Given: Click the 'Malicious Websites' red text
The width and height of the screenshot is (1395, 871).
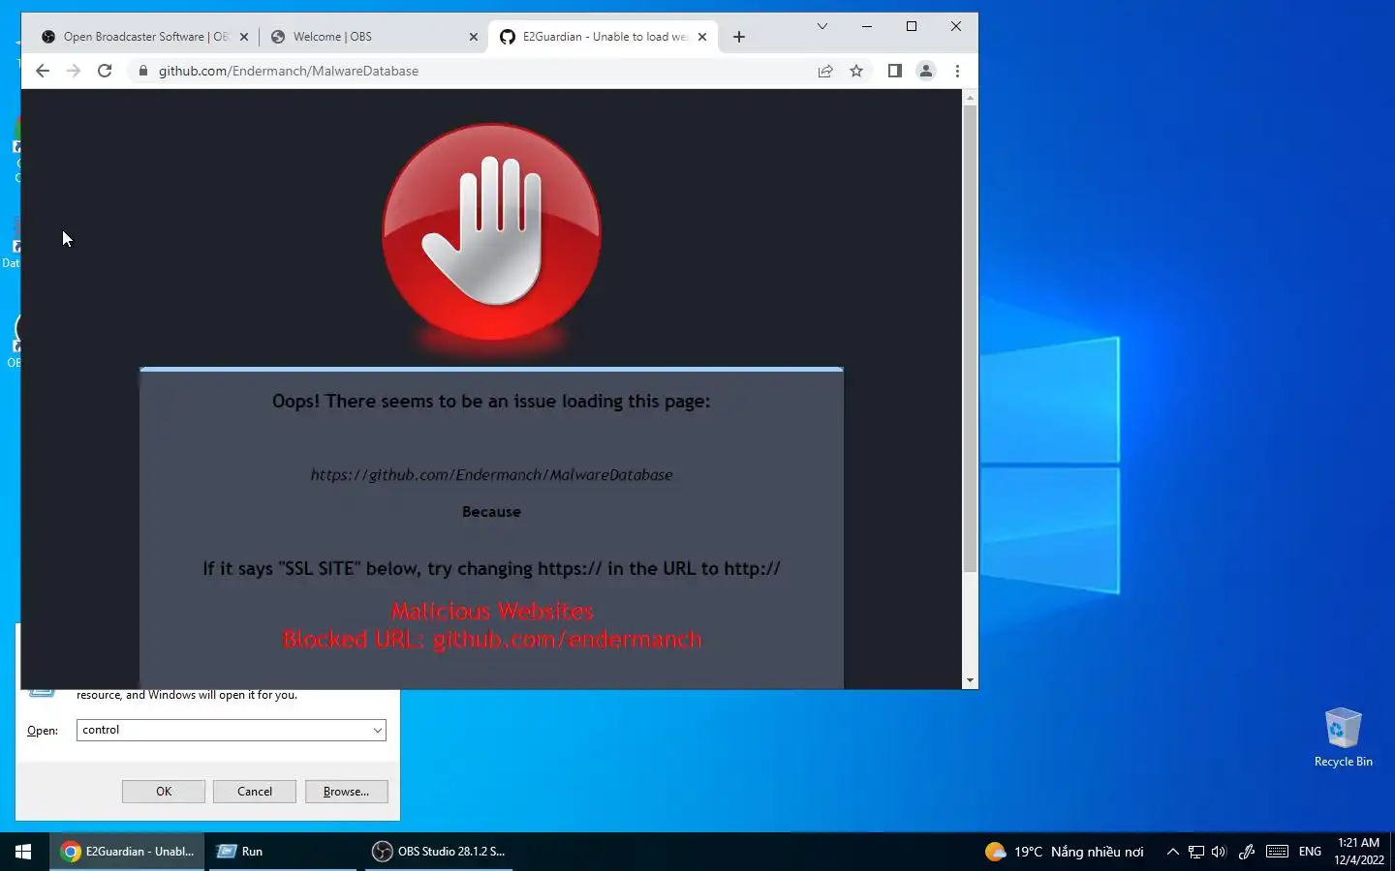Looking at the screenshot, I should 491,611.
